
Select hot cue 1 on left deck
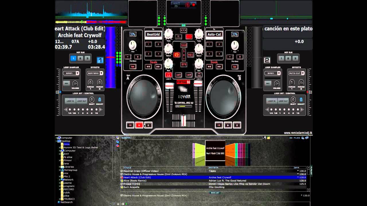pos(73,58)
